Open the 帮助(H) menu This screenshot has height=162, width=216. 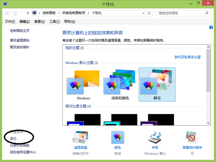[70, 22]
